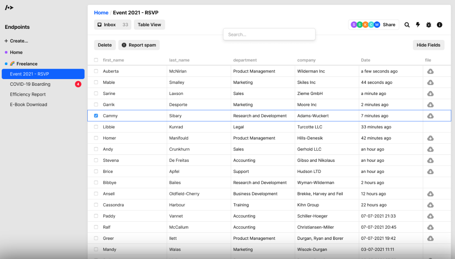Click the search magnifier icon

coord(407,25)
